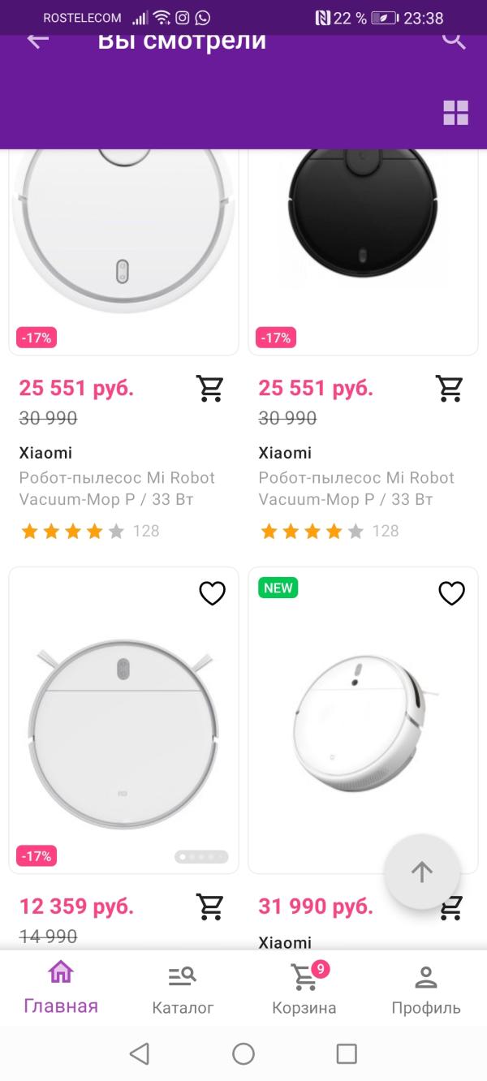The width and height of the screenshot is (487, 1081).
Task: Tap the scroll-to-top arrow button
Action: coord(422,872)
